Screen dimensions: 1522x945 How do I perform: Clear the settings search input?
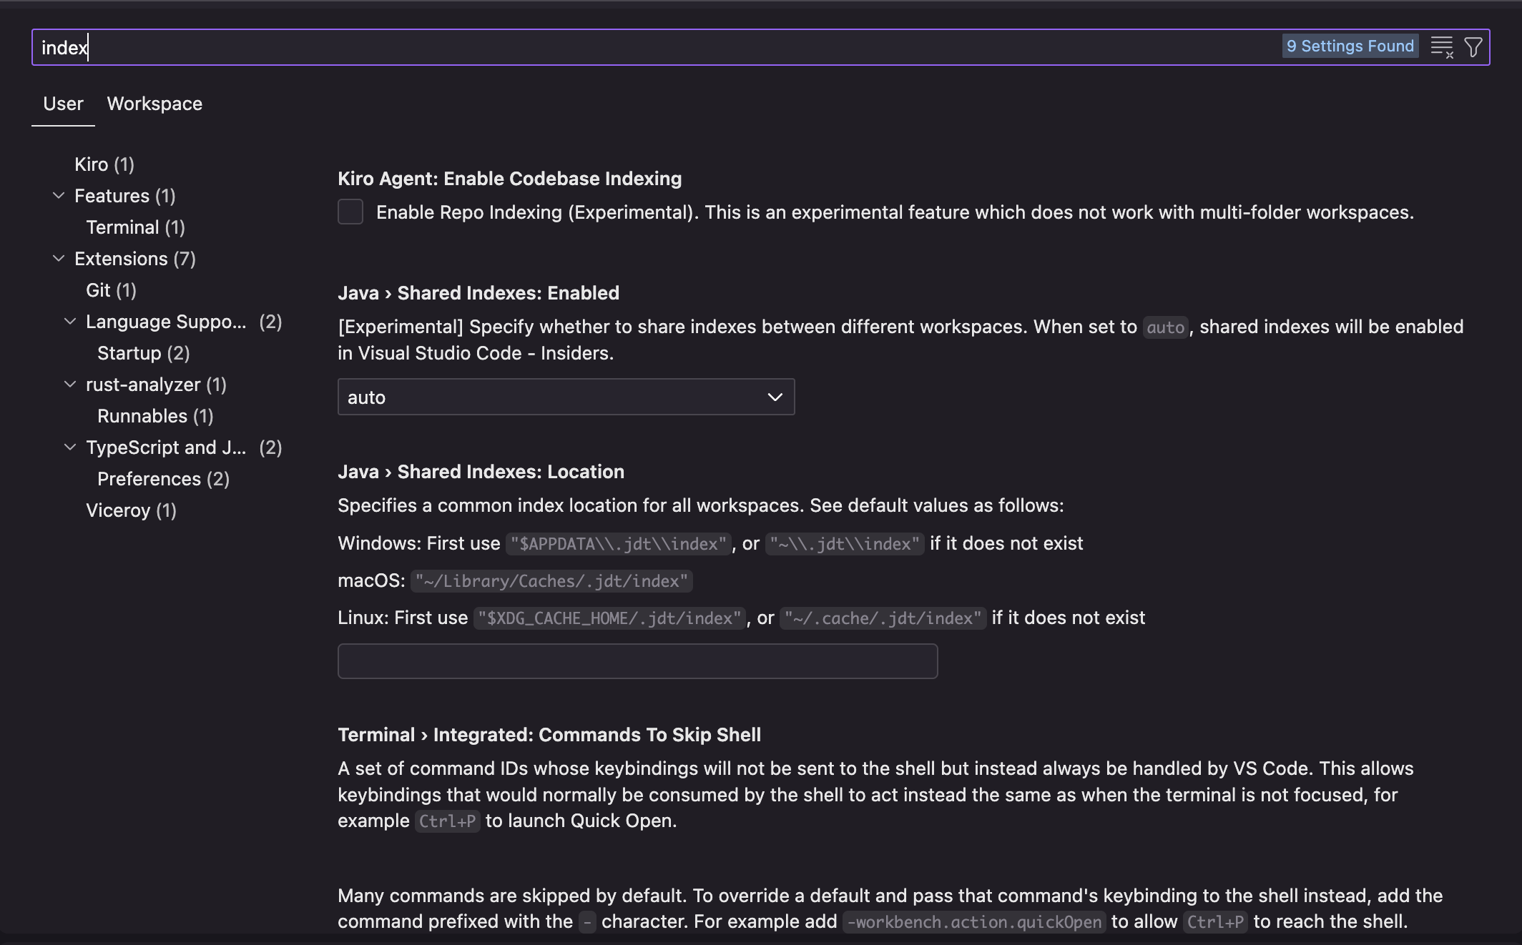1440,46
